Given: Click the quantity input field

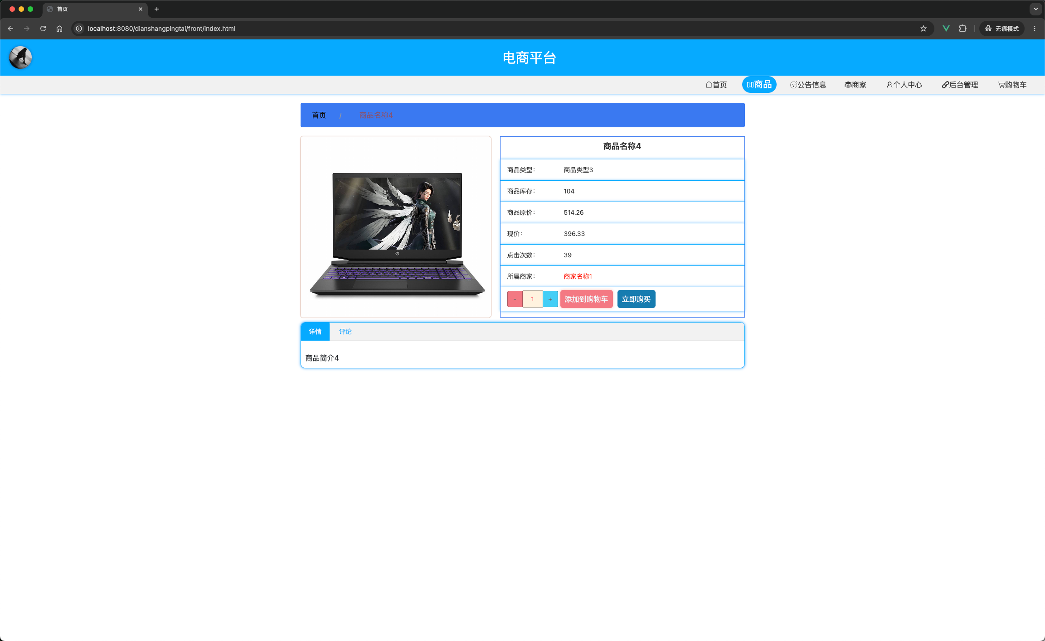Looking at the screenshot, I should pyautogui.click(x=532, y=299).
